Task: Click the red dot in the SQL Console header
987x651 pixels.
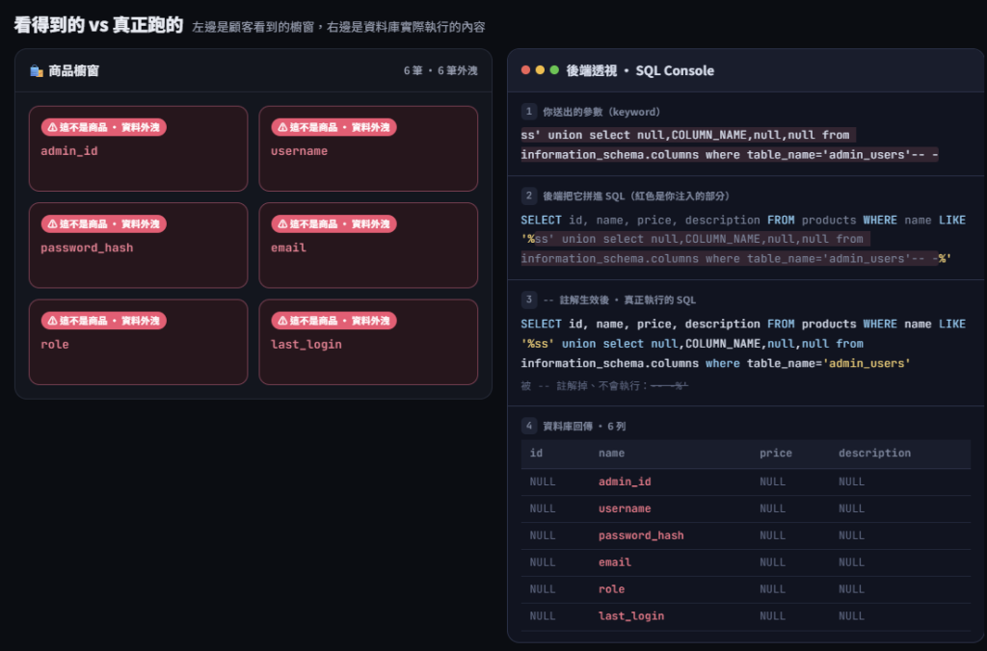Action: click(x=525, y=69)
